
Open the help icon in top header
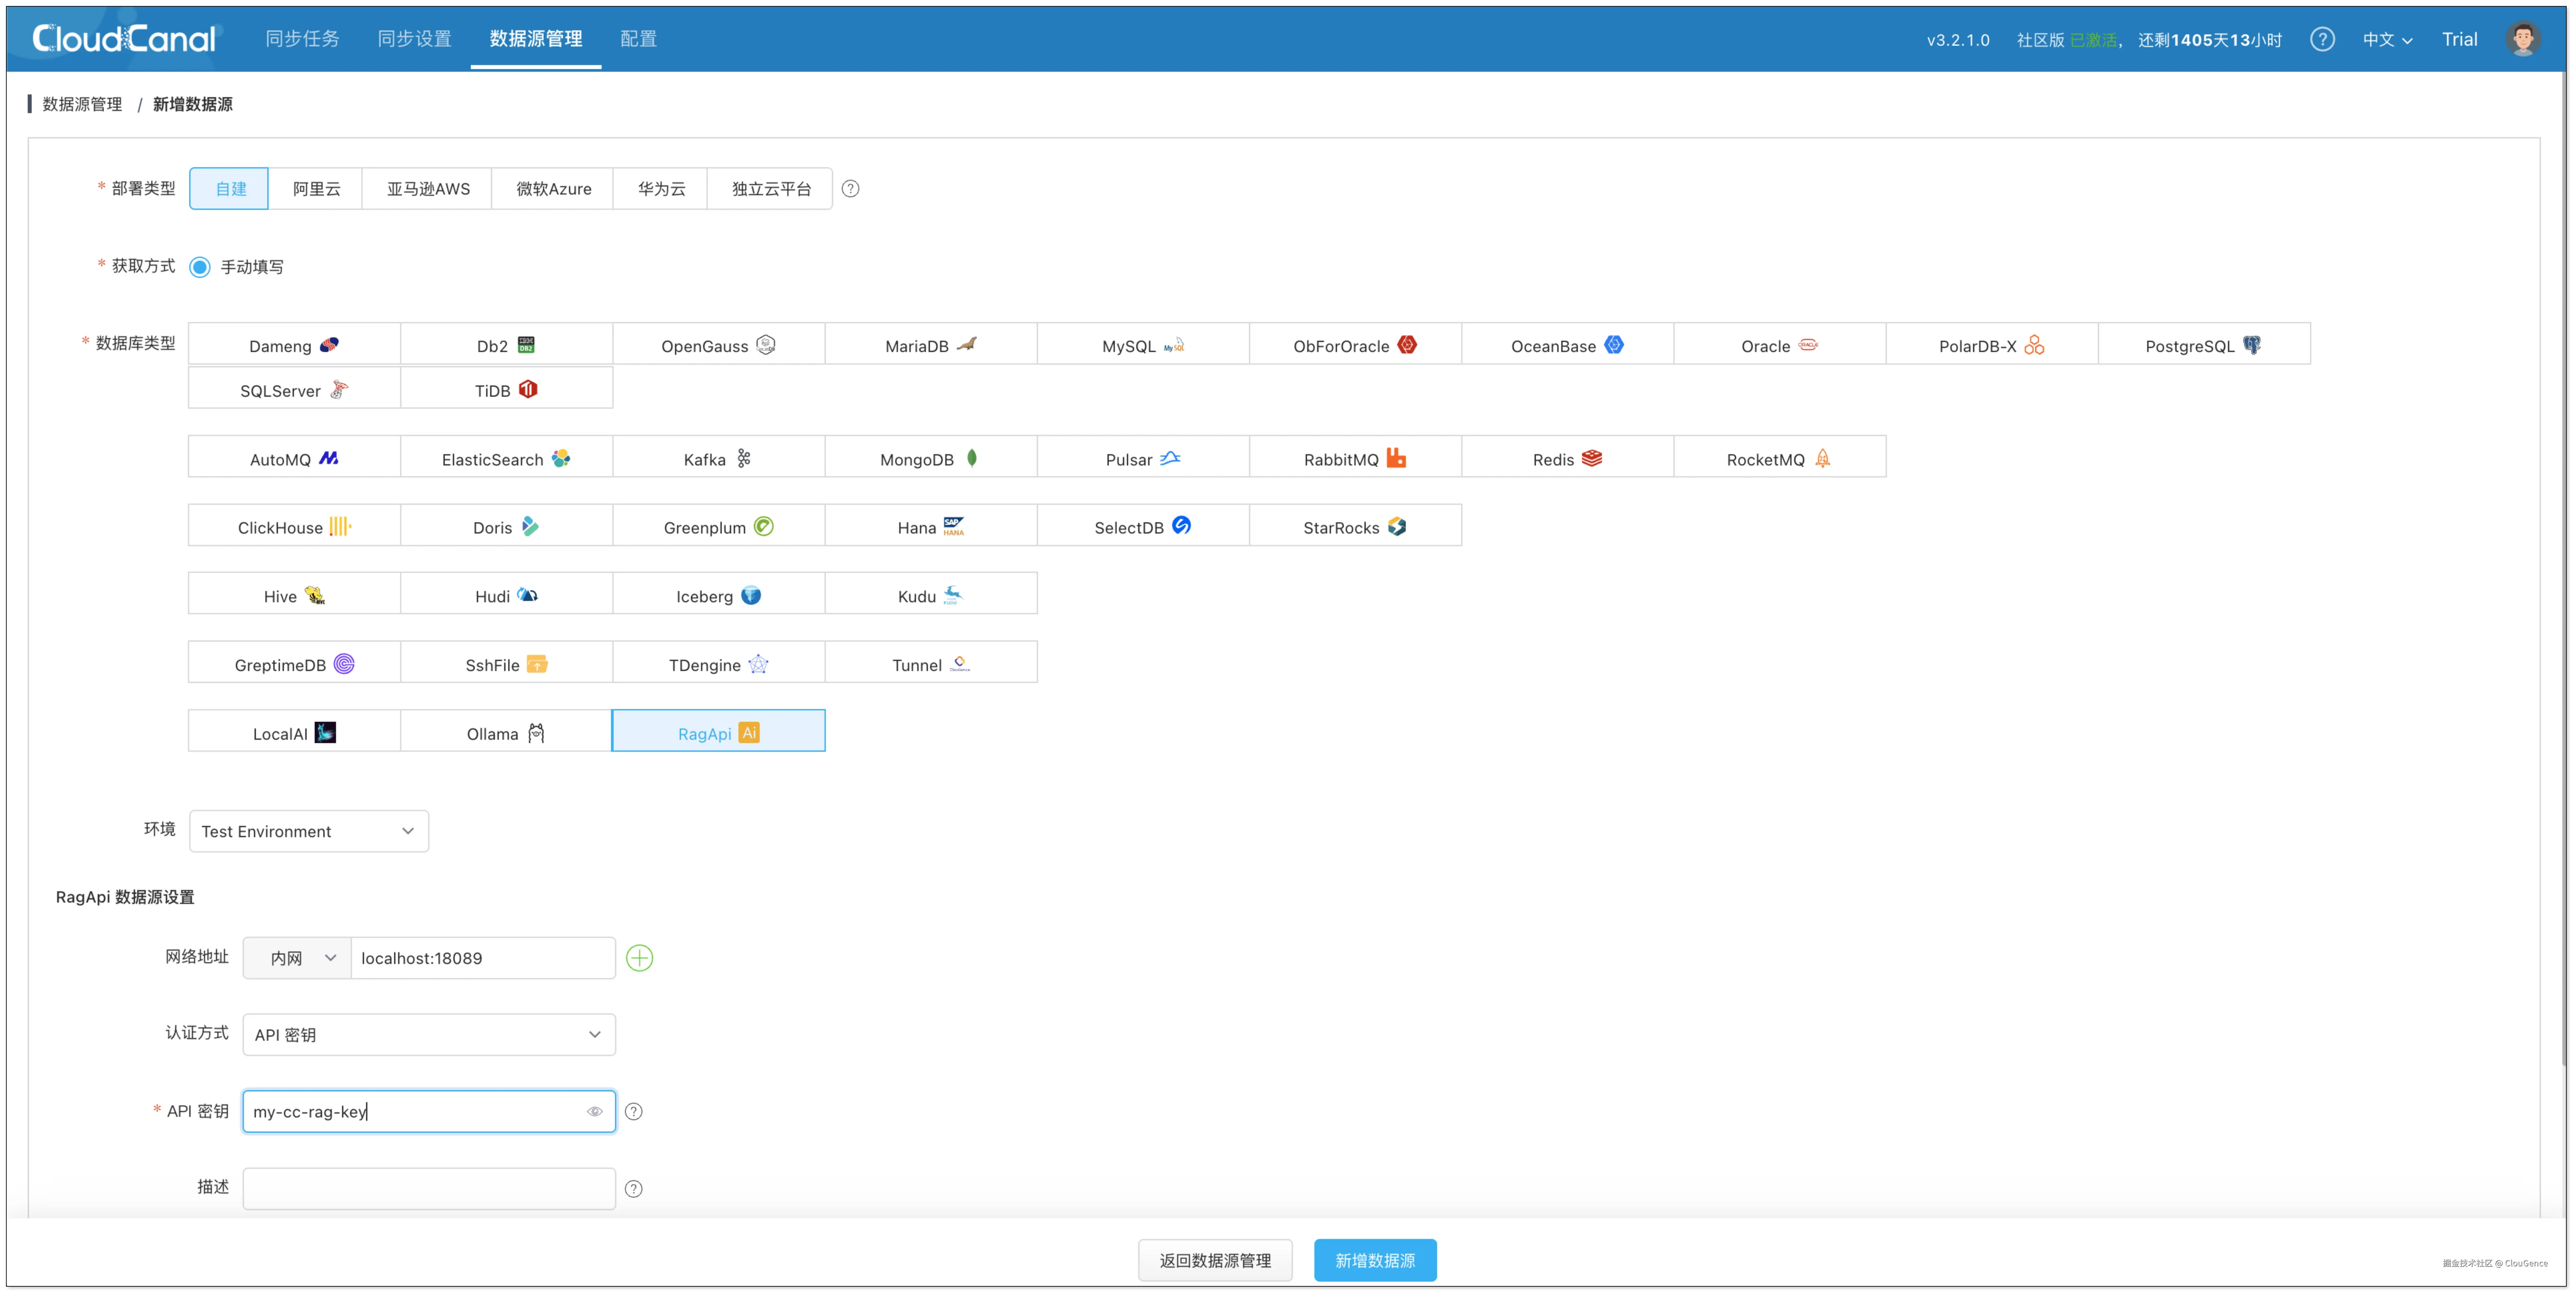click(x=2322, y=39)
